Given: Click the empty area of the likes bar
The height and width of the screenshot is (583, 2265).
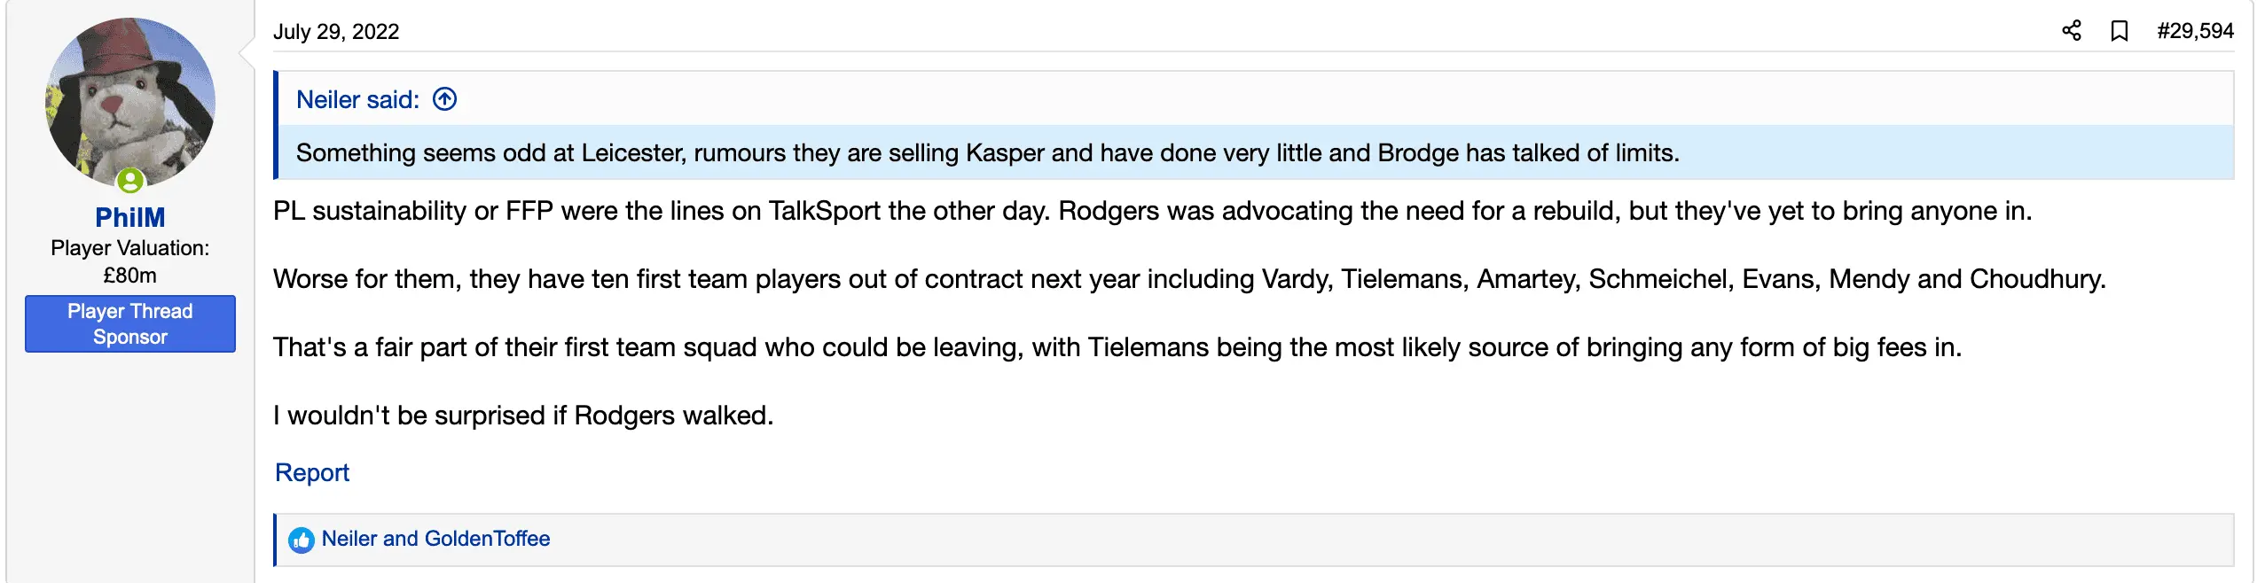Looking at the screenshot, I should [1330, 540].
